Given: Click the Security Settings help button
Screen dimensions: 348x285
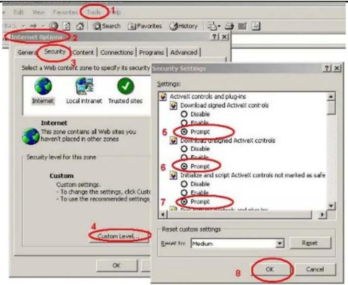Looking at the screenshot, I should pos(327,68).
